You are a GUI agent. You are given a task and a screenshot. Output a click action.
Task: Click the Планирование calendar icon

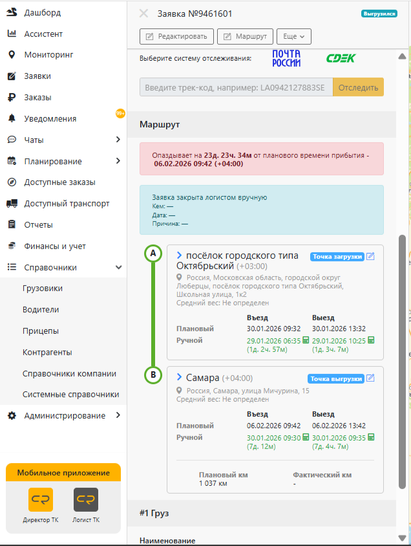point(12,161)
